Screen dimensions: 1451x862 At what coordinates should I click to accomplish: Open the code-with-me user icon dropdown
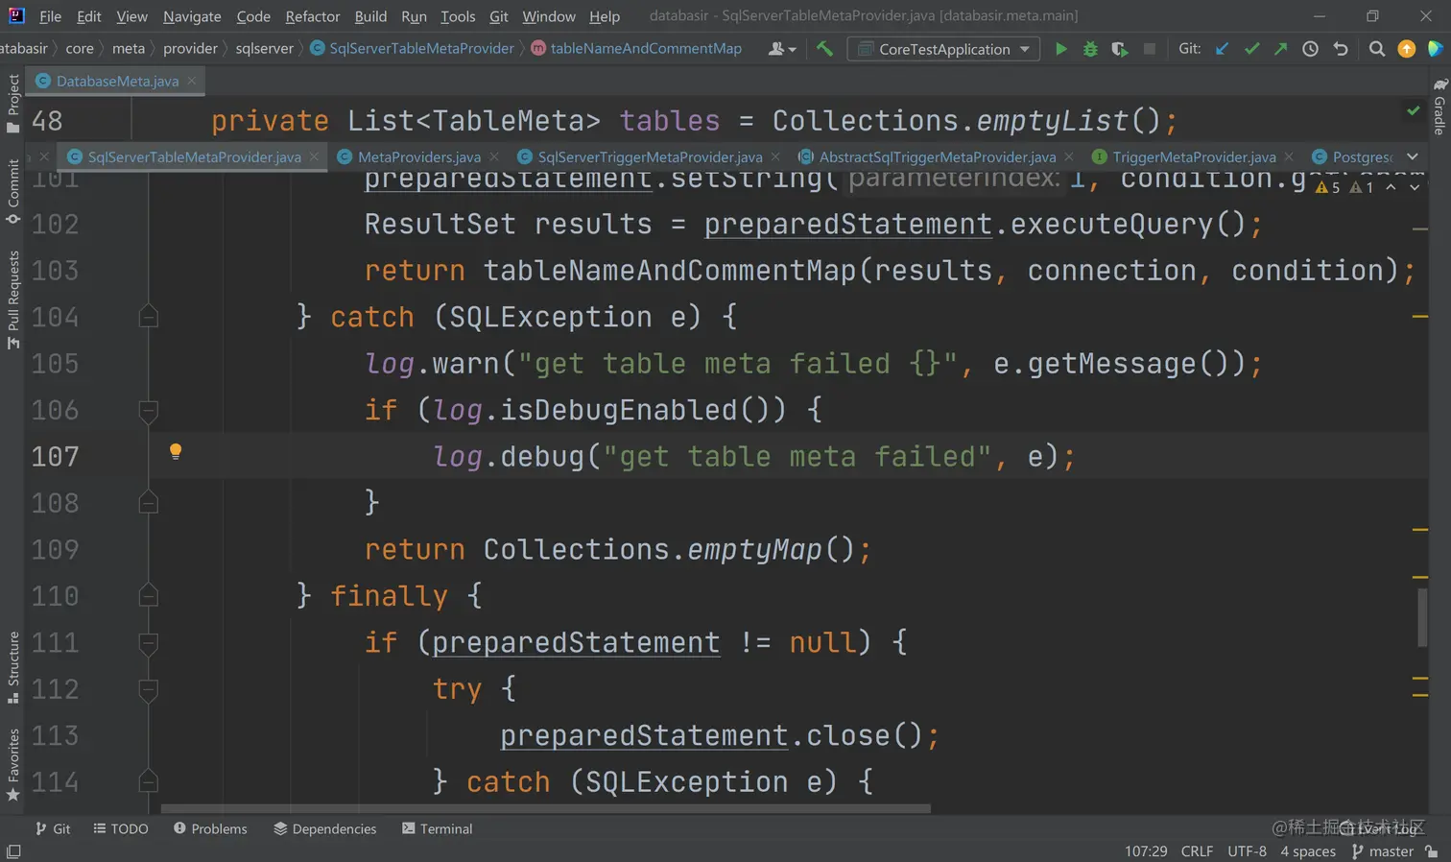(x=782, y=49)
